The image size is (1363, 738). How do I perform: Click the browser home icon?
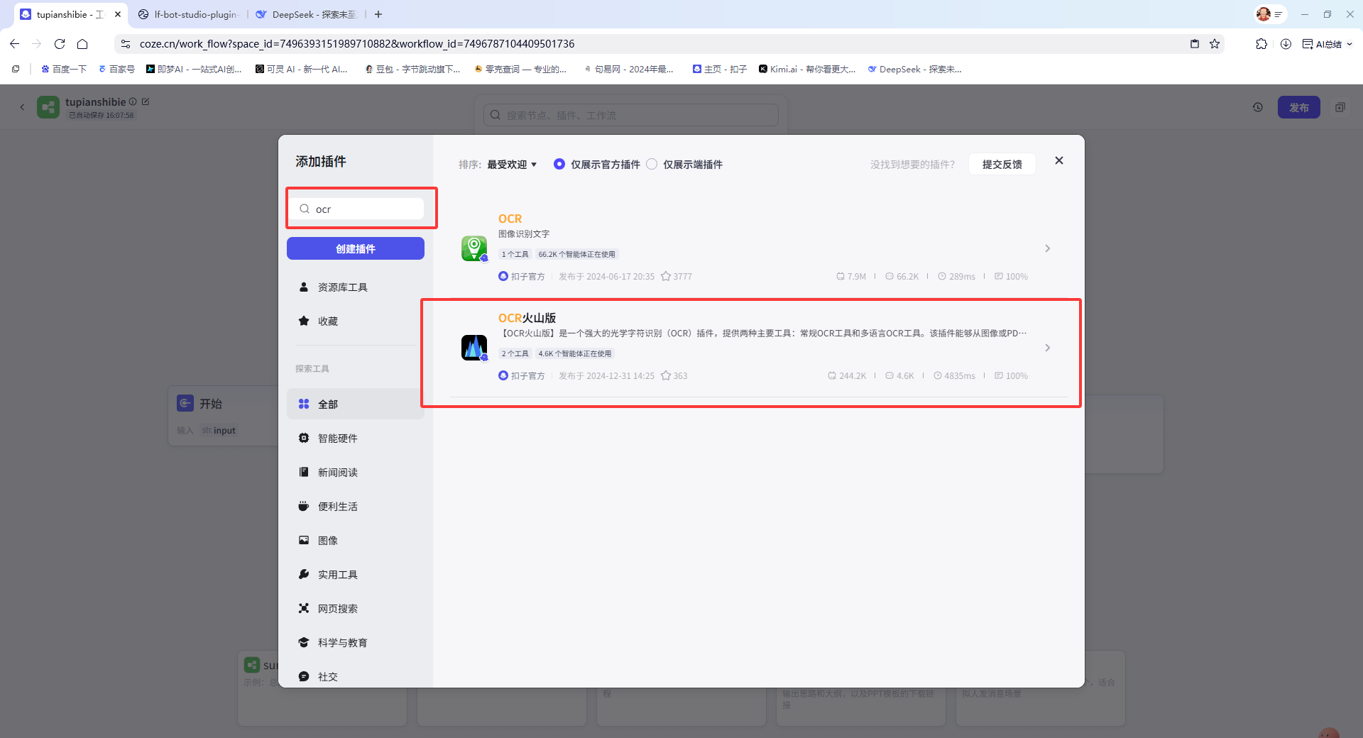click(x=82, y=44)
